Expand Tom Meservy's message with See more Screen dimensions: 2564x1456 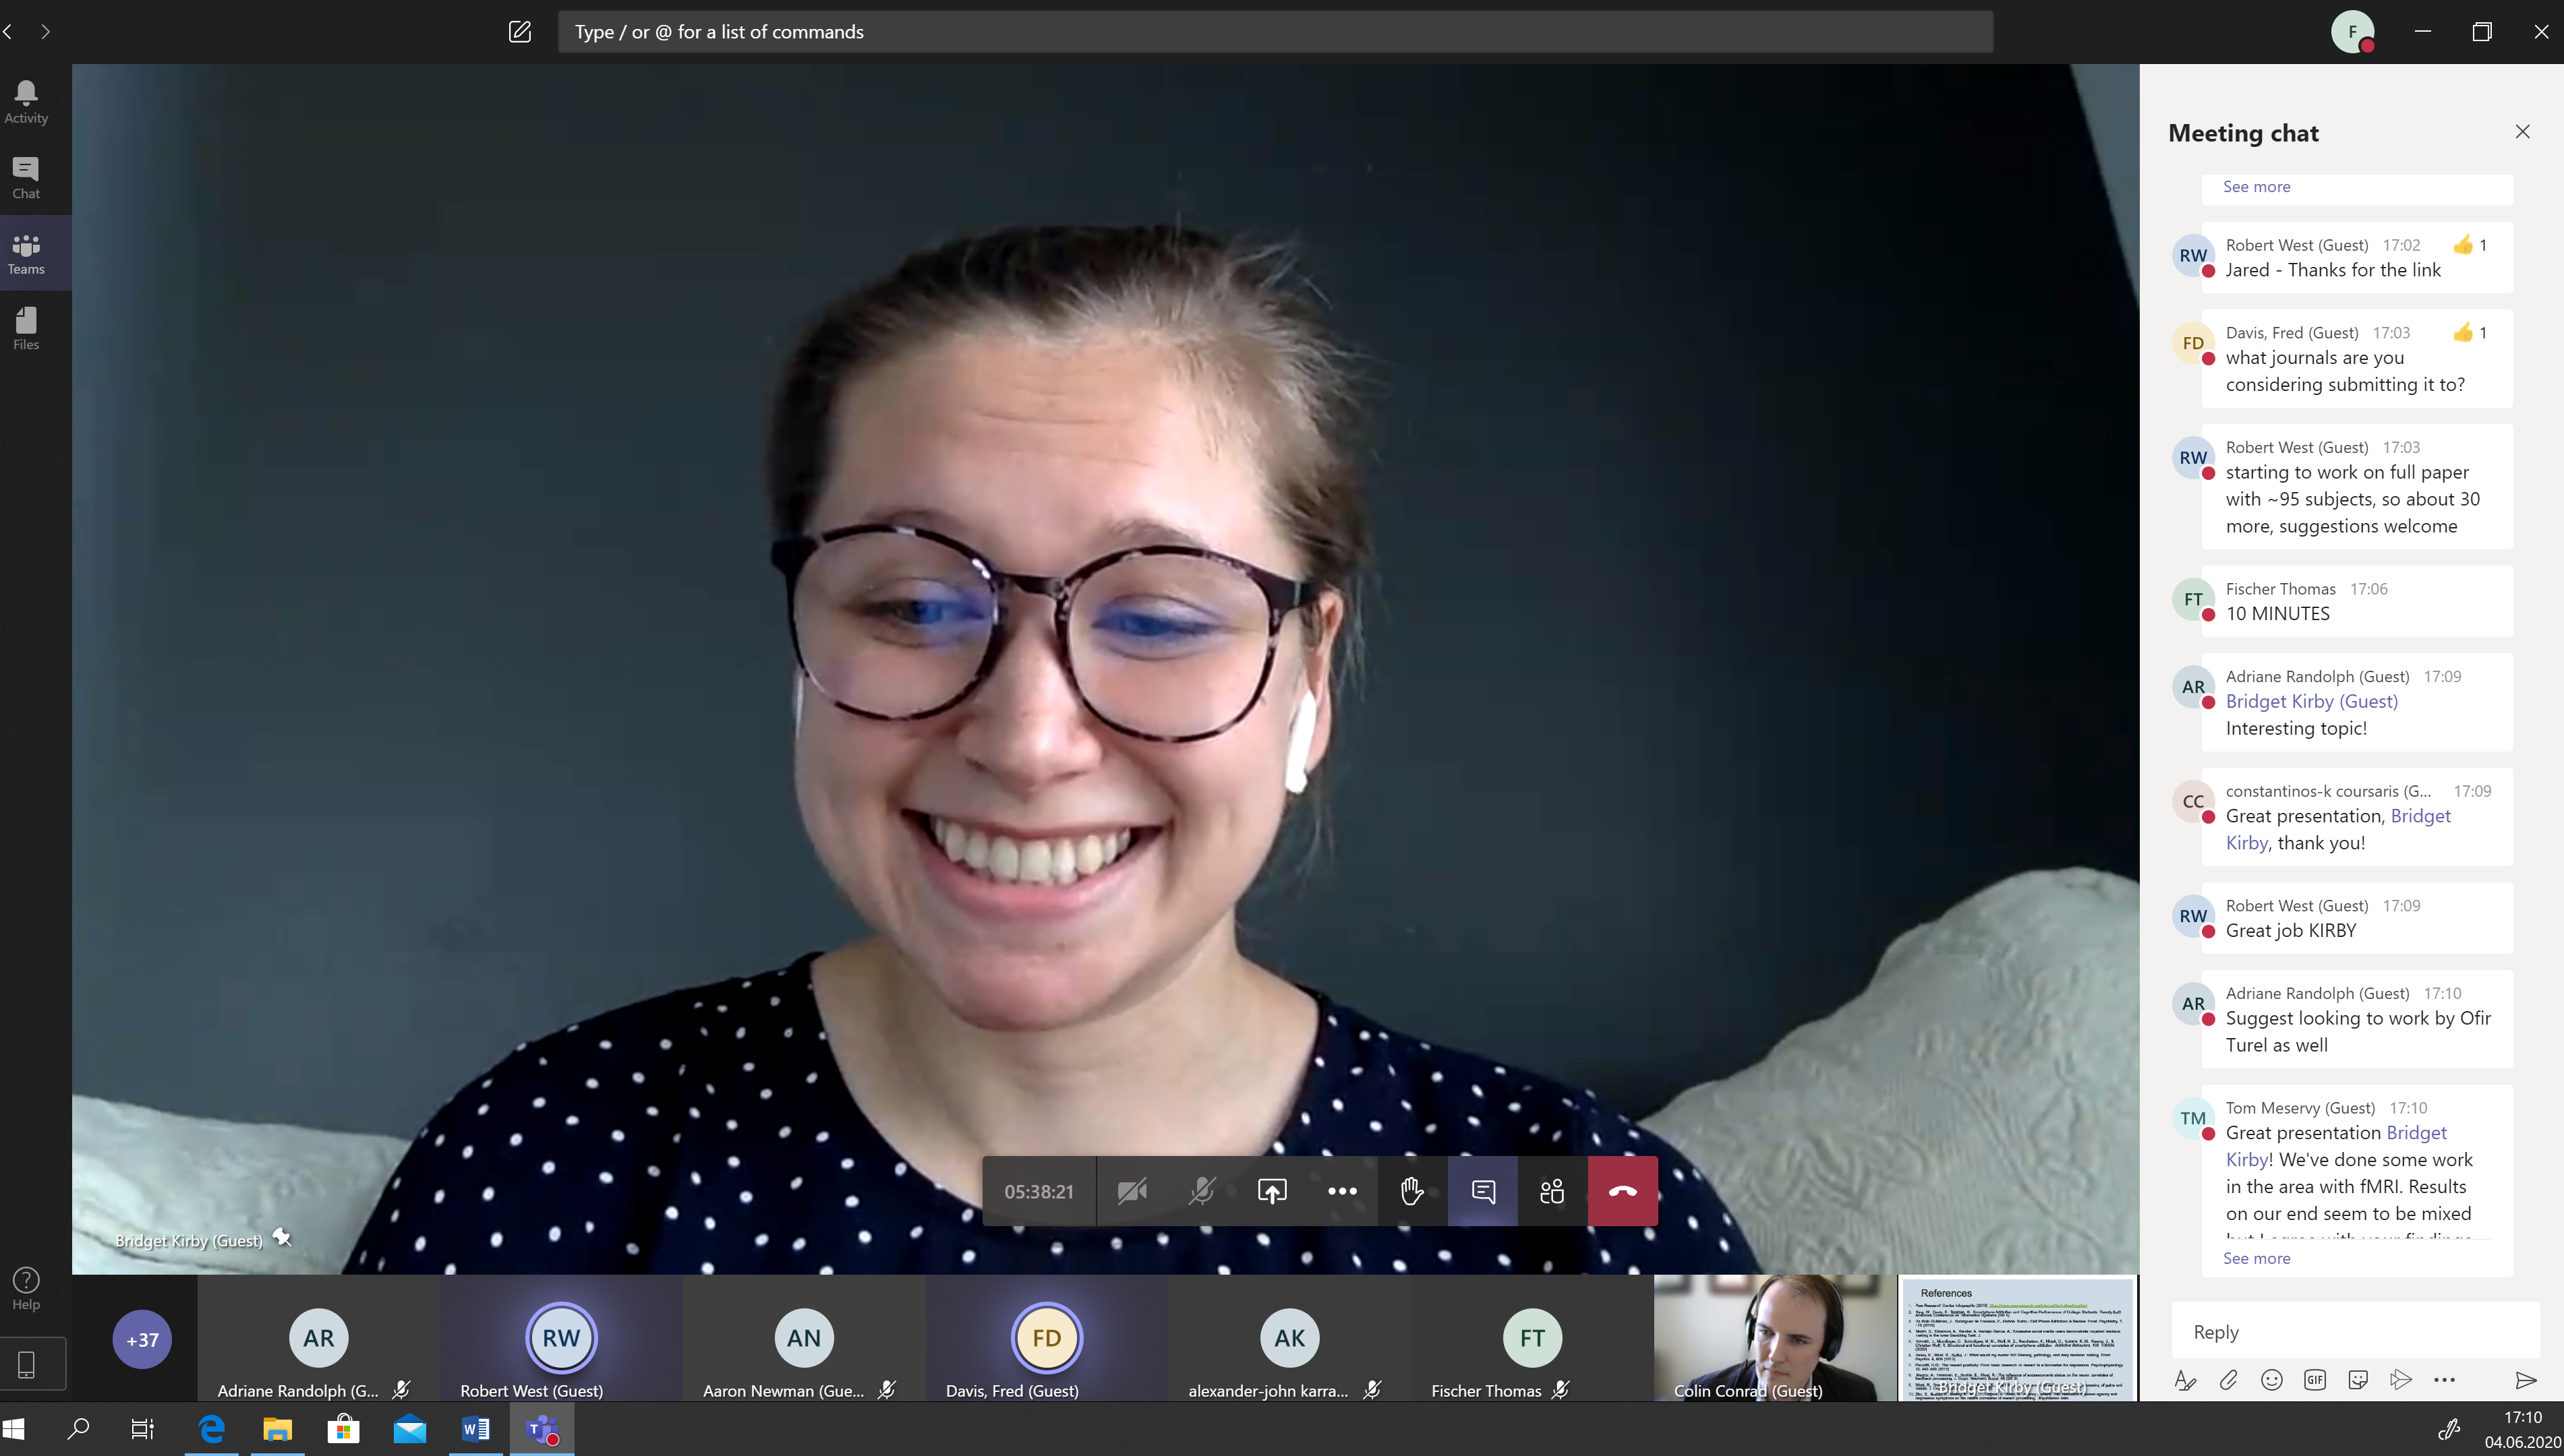(x=2256, y=1258)
